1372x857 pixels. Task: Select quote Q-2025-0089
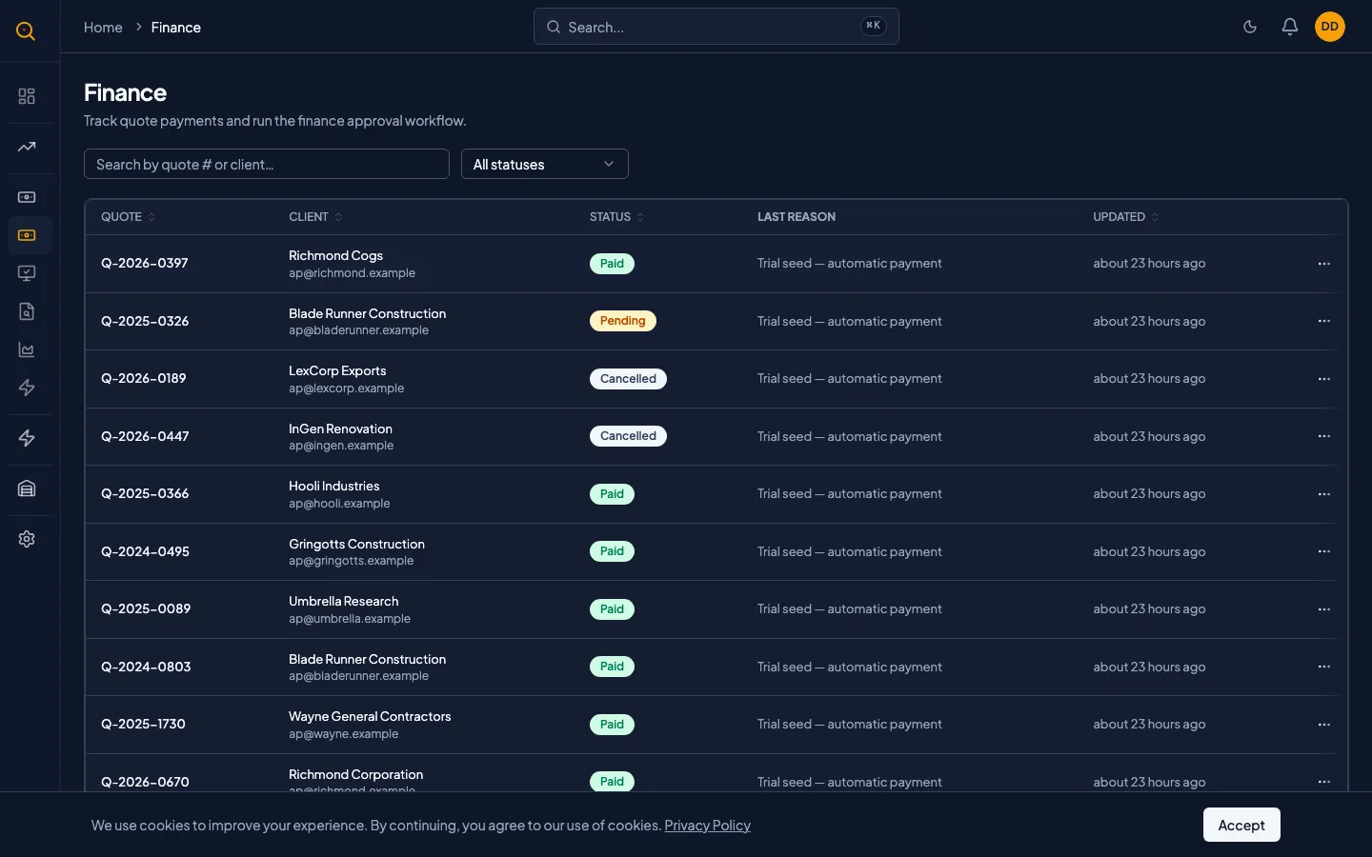146,608
